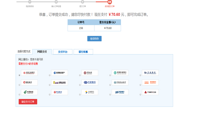Click the China Construction Bank logo
Screen dimensions: 201x114
(60, 73)
